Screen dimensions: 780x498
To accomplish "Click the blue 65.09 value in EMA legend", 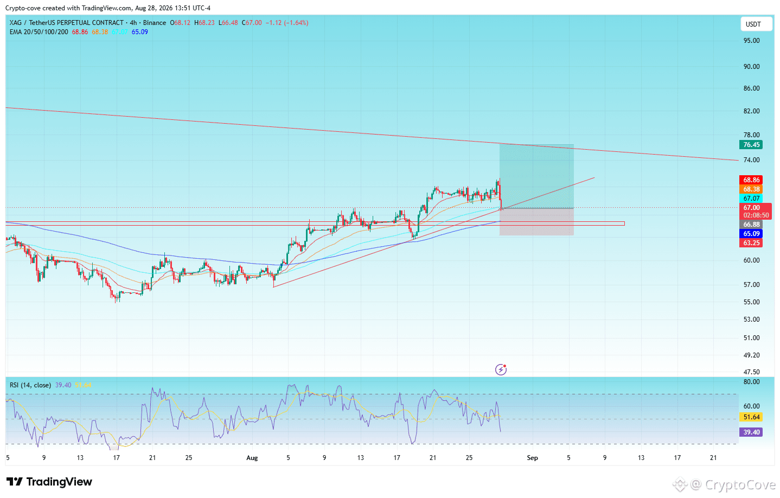I will pyautogui.click(x=140, y=32).
